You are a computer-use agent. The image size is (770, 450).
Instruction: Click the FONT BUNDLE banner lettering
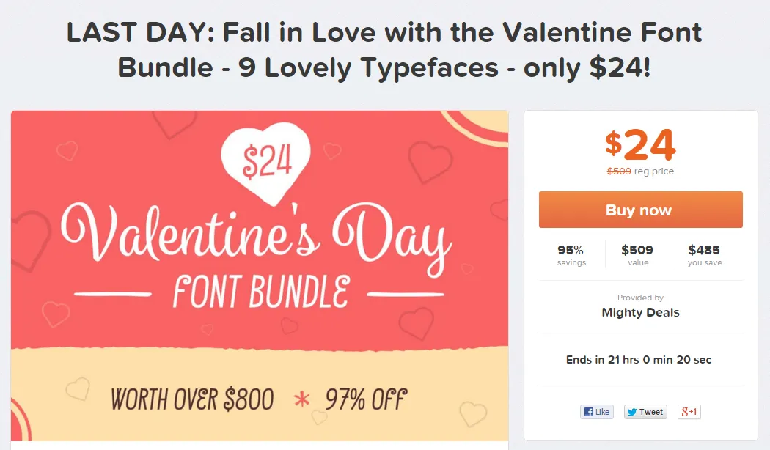(260, 292)
